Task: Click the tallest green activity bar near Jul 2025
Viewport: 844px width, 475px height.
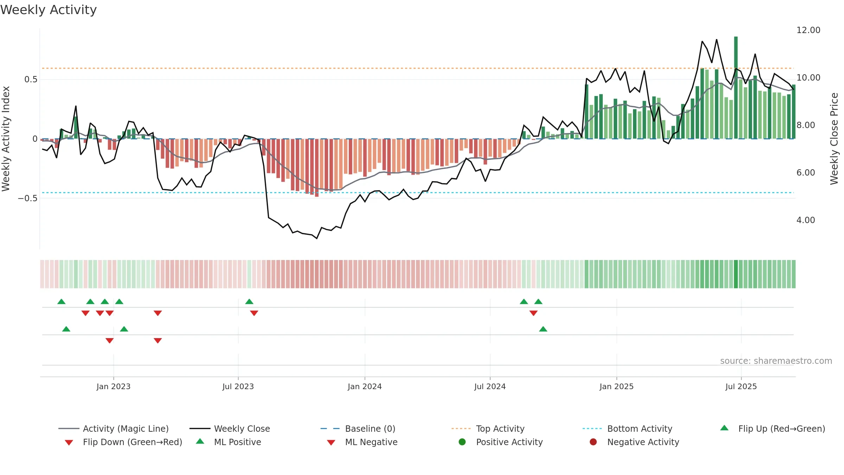Action: coord(736,88)
